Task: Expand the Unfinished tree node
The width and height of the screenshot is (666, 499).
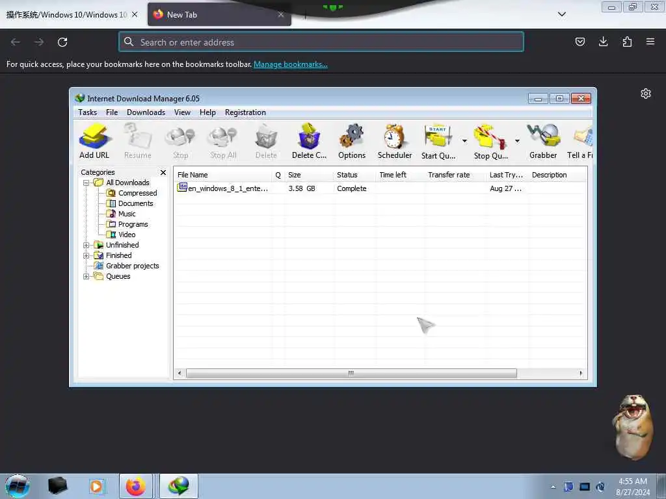Action: [87, 245]
